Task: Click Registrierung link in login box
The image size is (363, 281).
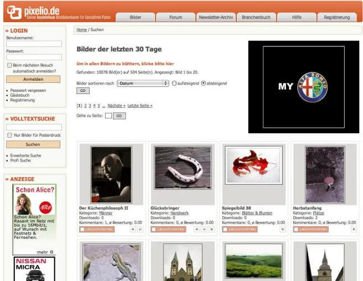Action: [23, 100]
